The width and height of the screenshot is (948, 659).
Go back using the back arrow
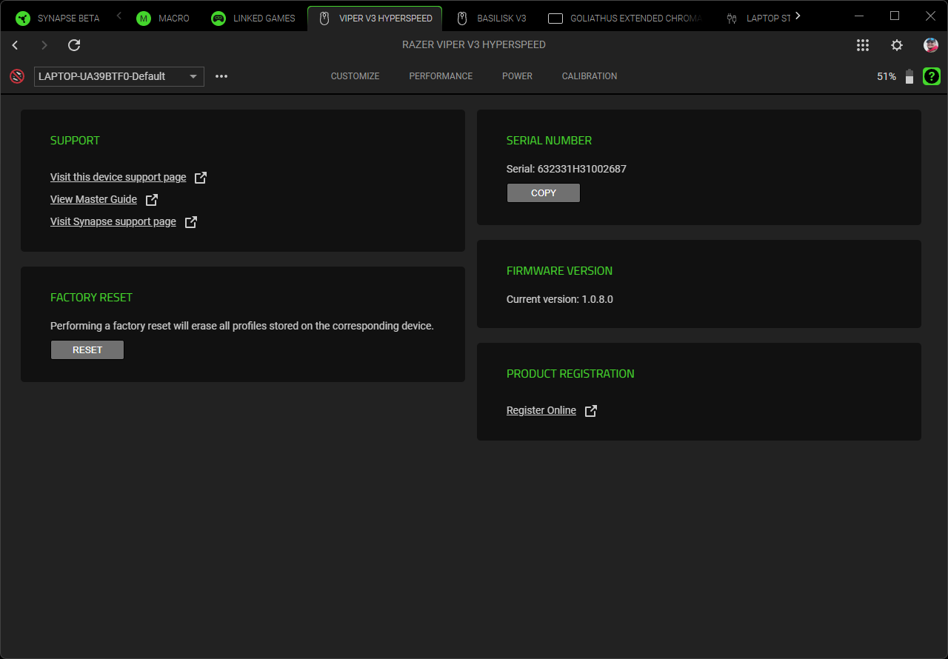pyautogui.click(x=15, y=45)
